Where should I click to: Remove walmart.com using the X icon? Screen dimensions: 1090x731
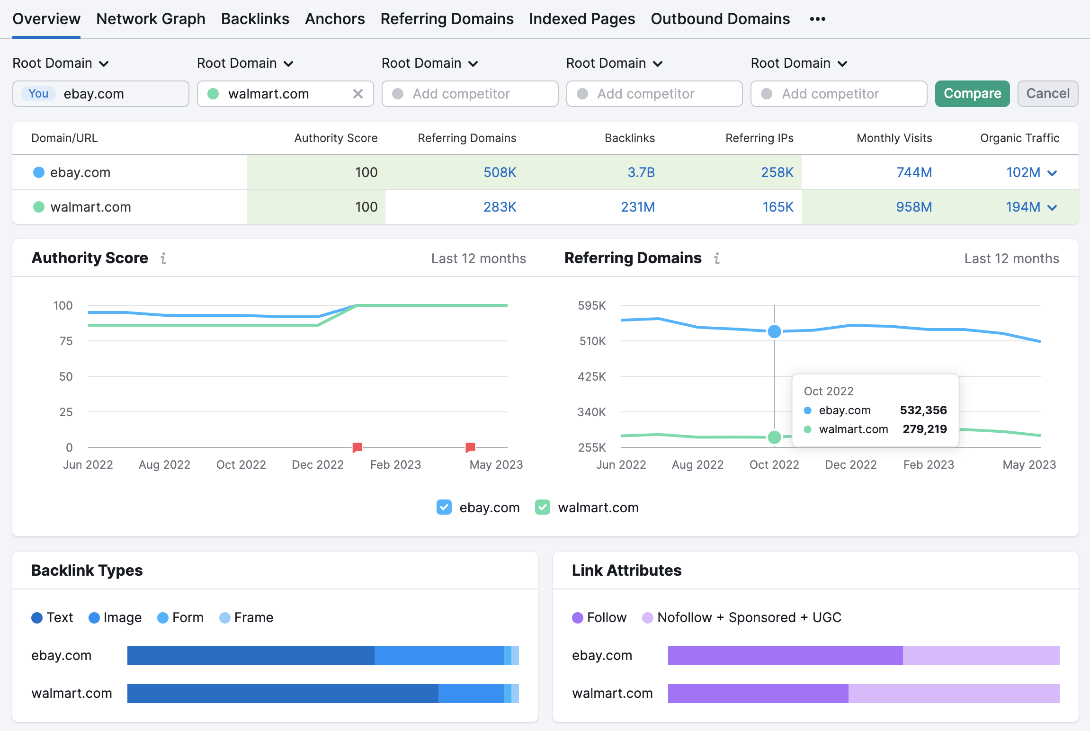(x=357, y=94)
